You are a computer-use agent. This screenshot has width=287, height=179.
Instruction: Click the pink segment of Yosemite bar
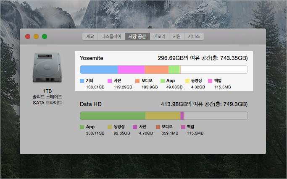[131, 70]
